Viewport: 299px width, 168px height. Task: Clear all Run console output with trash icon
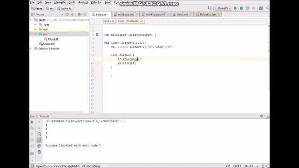click(39, 152)
